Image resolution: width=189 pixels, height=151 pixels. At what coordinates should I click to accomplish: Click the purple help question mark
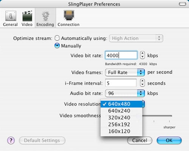click(11, 140)
